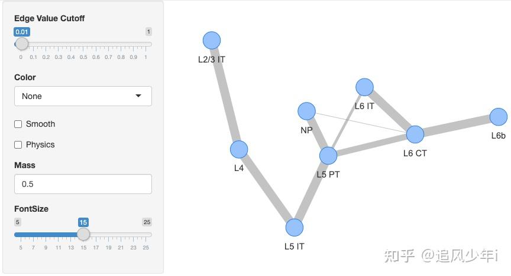511x276 pixels.
Task: Click the edge between L2/3 IT and L4
Action: pos(225,94)
